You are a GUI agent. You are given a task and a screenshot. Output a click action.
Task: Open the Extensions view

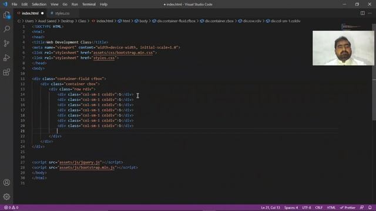pos(6,72)
